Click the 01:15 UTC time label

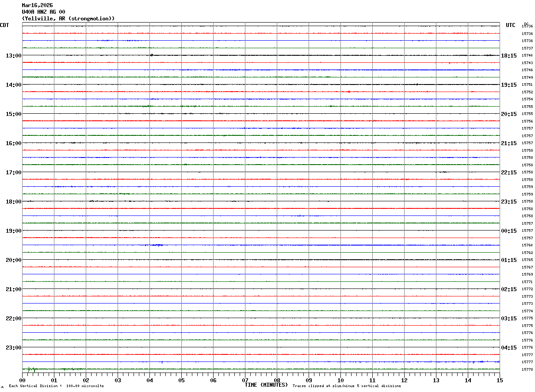[509, 260]
